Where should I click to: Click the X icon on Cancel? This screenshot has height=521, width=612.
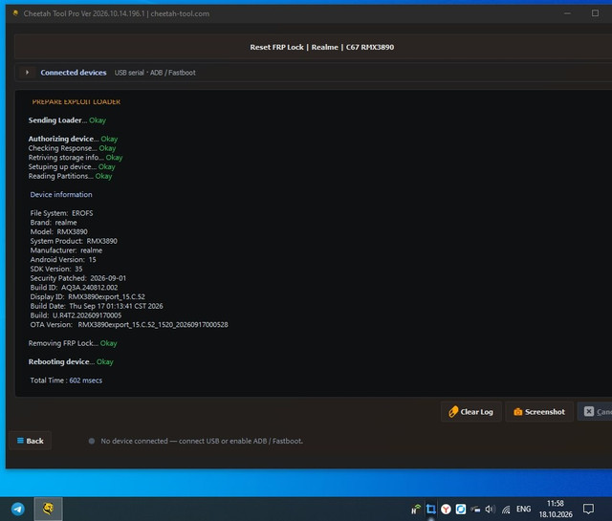pos(589,412)
